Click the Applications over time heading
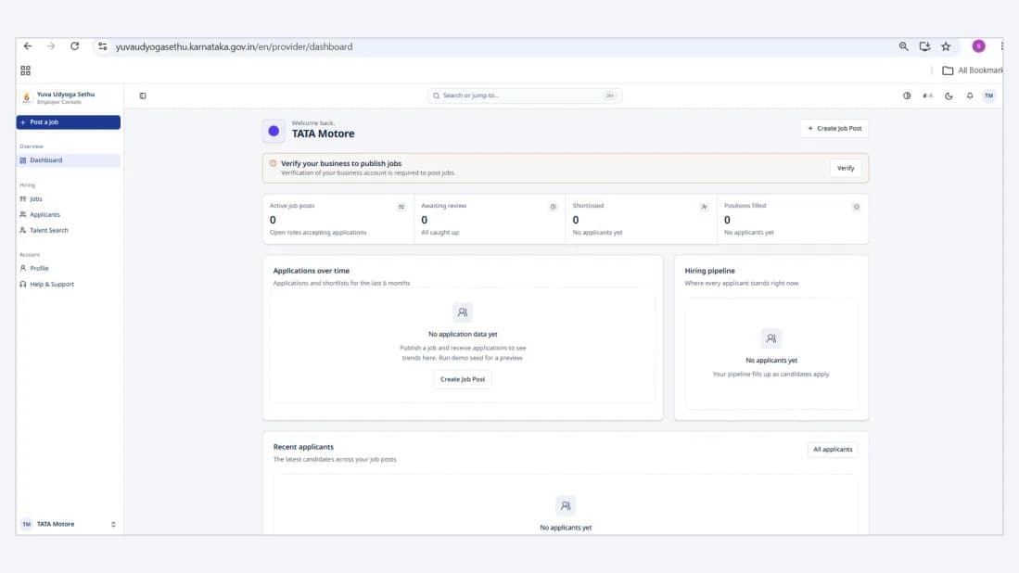This screenshot has height=573, width=1019. click(x=312, y=271)
